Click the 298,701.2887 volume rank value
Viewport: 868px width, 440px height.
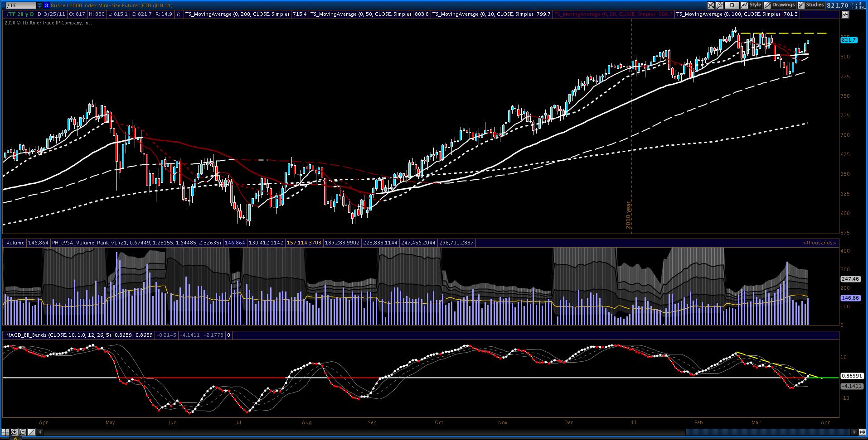[456, 243]
